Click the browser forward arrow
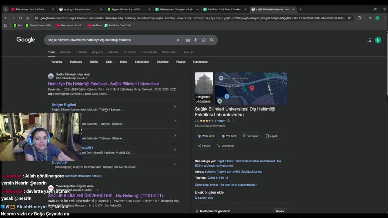 click(x=13, y=18)
